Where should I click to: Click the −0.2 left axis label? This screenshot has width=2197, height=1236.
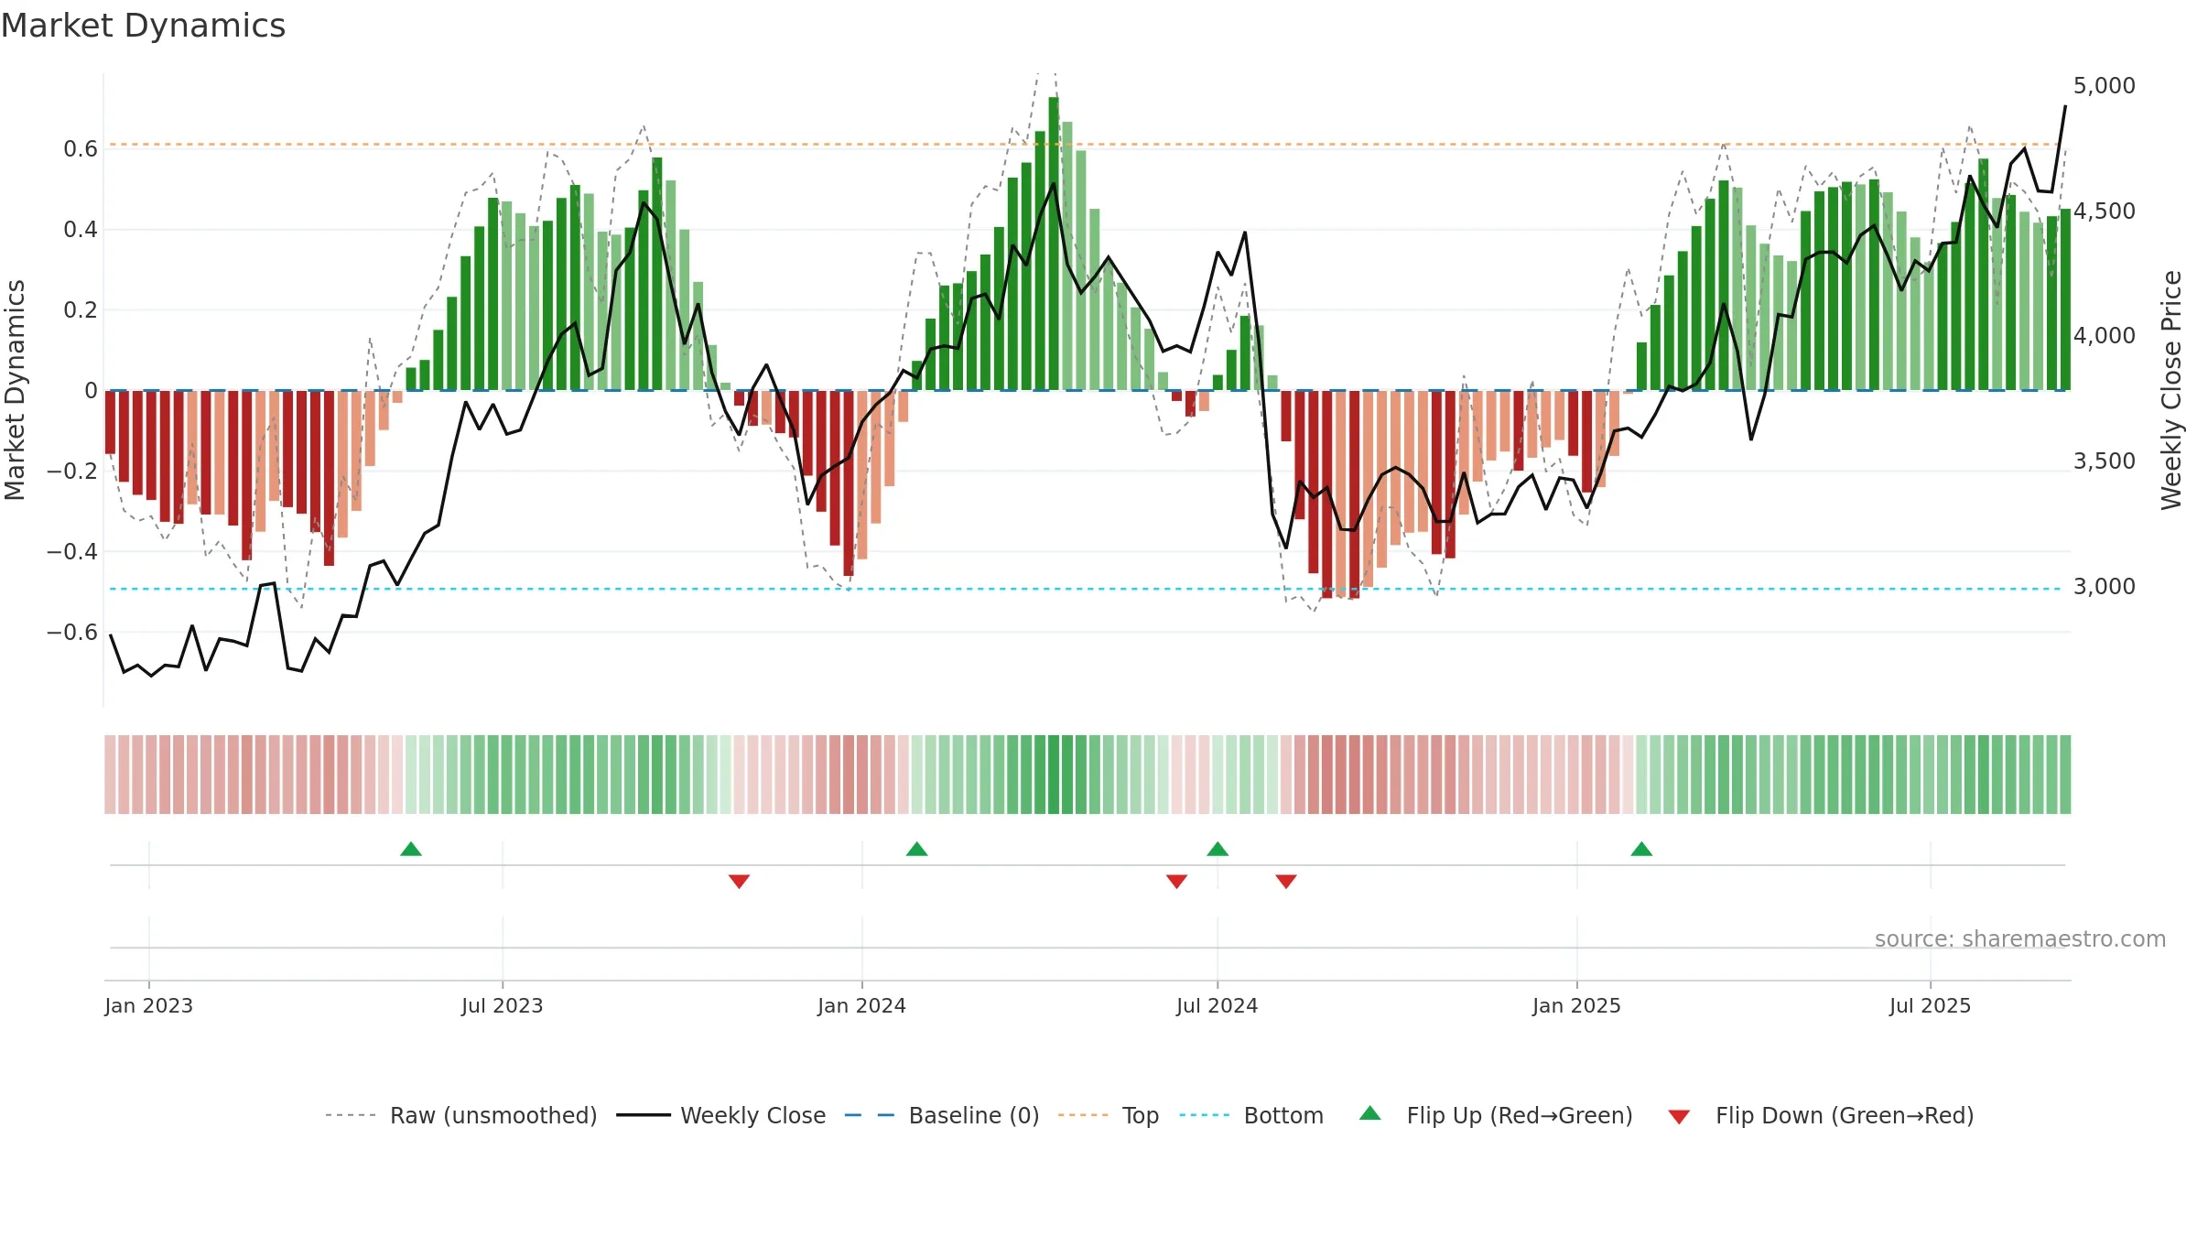(x=72, y=471)
